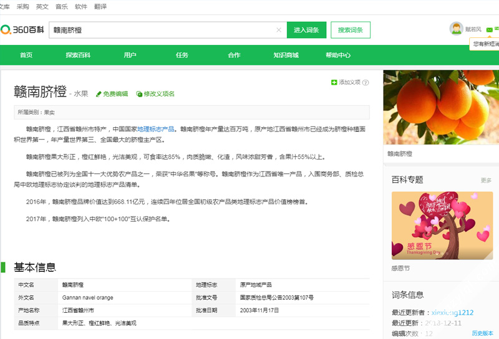This screenshot has height=339, width=499.
Task: Click the 英文 top link
Action: [x=42, y=7]
